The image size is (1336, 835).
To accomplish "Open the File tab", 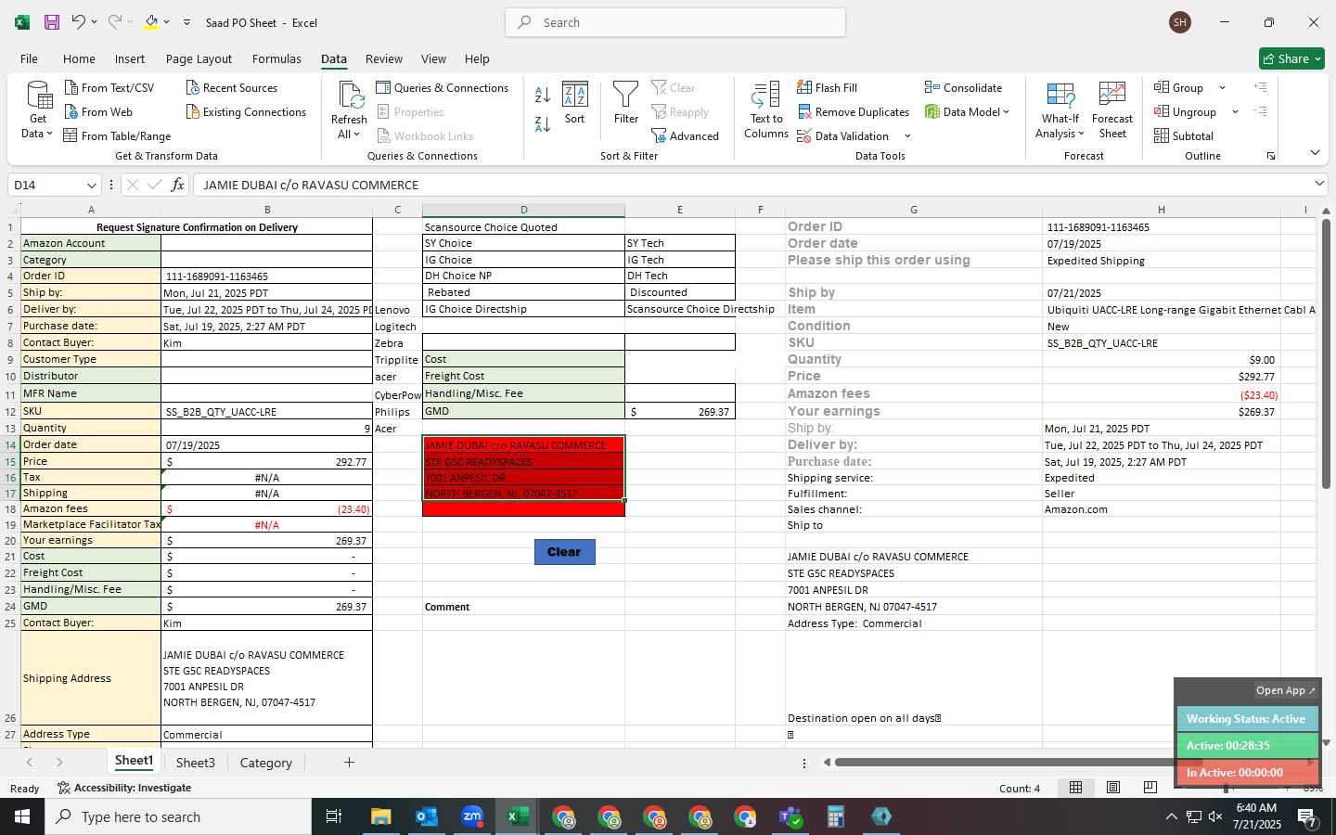I will (x=29, y=58).
